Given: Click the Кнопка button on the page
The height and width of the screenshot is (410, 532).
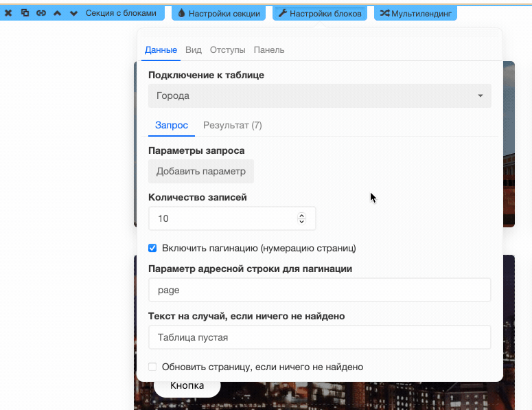Looking at the screenshot, I should 187,386.
